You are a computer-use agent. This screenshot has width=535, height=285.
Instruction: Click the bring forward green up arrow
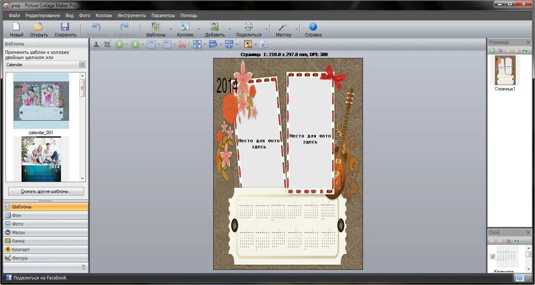(119, 44)
